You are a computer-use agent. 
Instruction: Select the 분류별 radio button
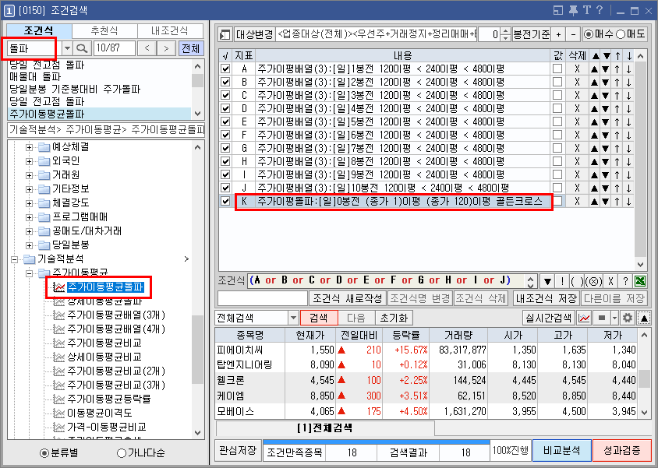(x=44, y=453)
